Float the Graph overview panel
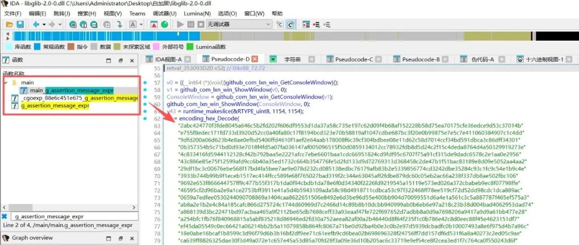Screen dimensions: 579x245 pyautogui.click(x=121, y=238)
